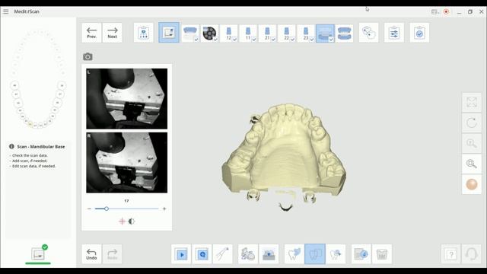Open the hamburger menu beside Medit iScan
This screenshot has height=274, width=487.
coord(6,11)
